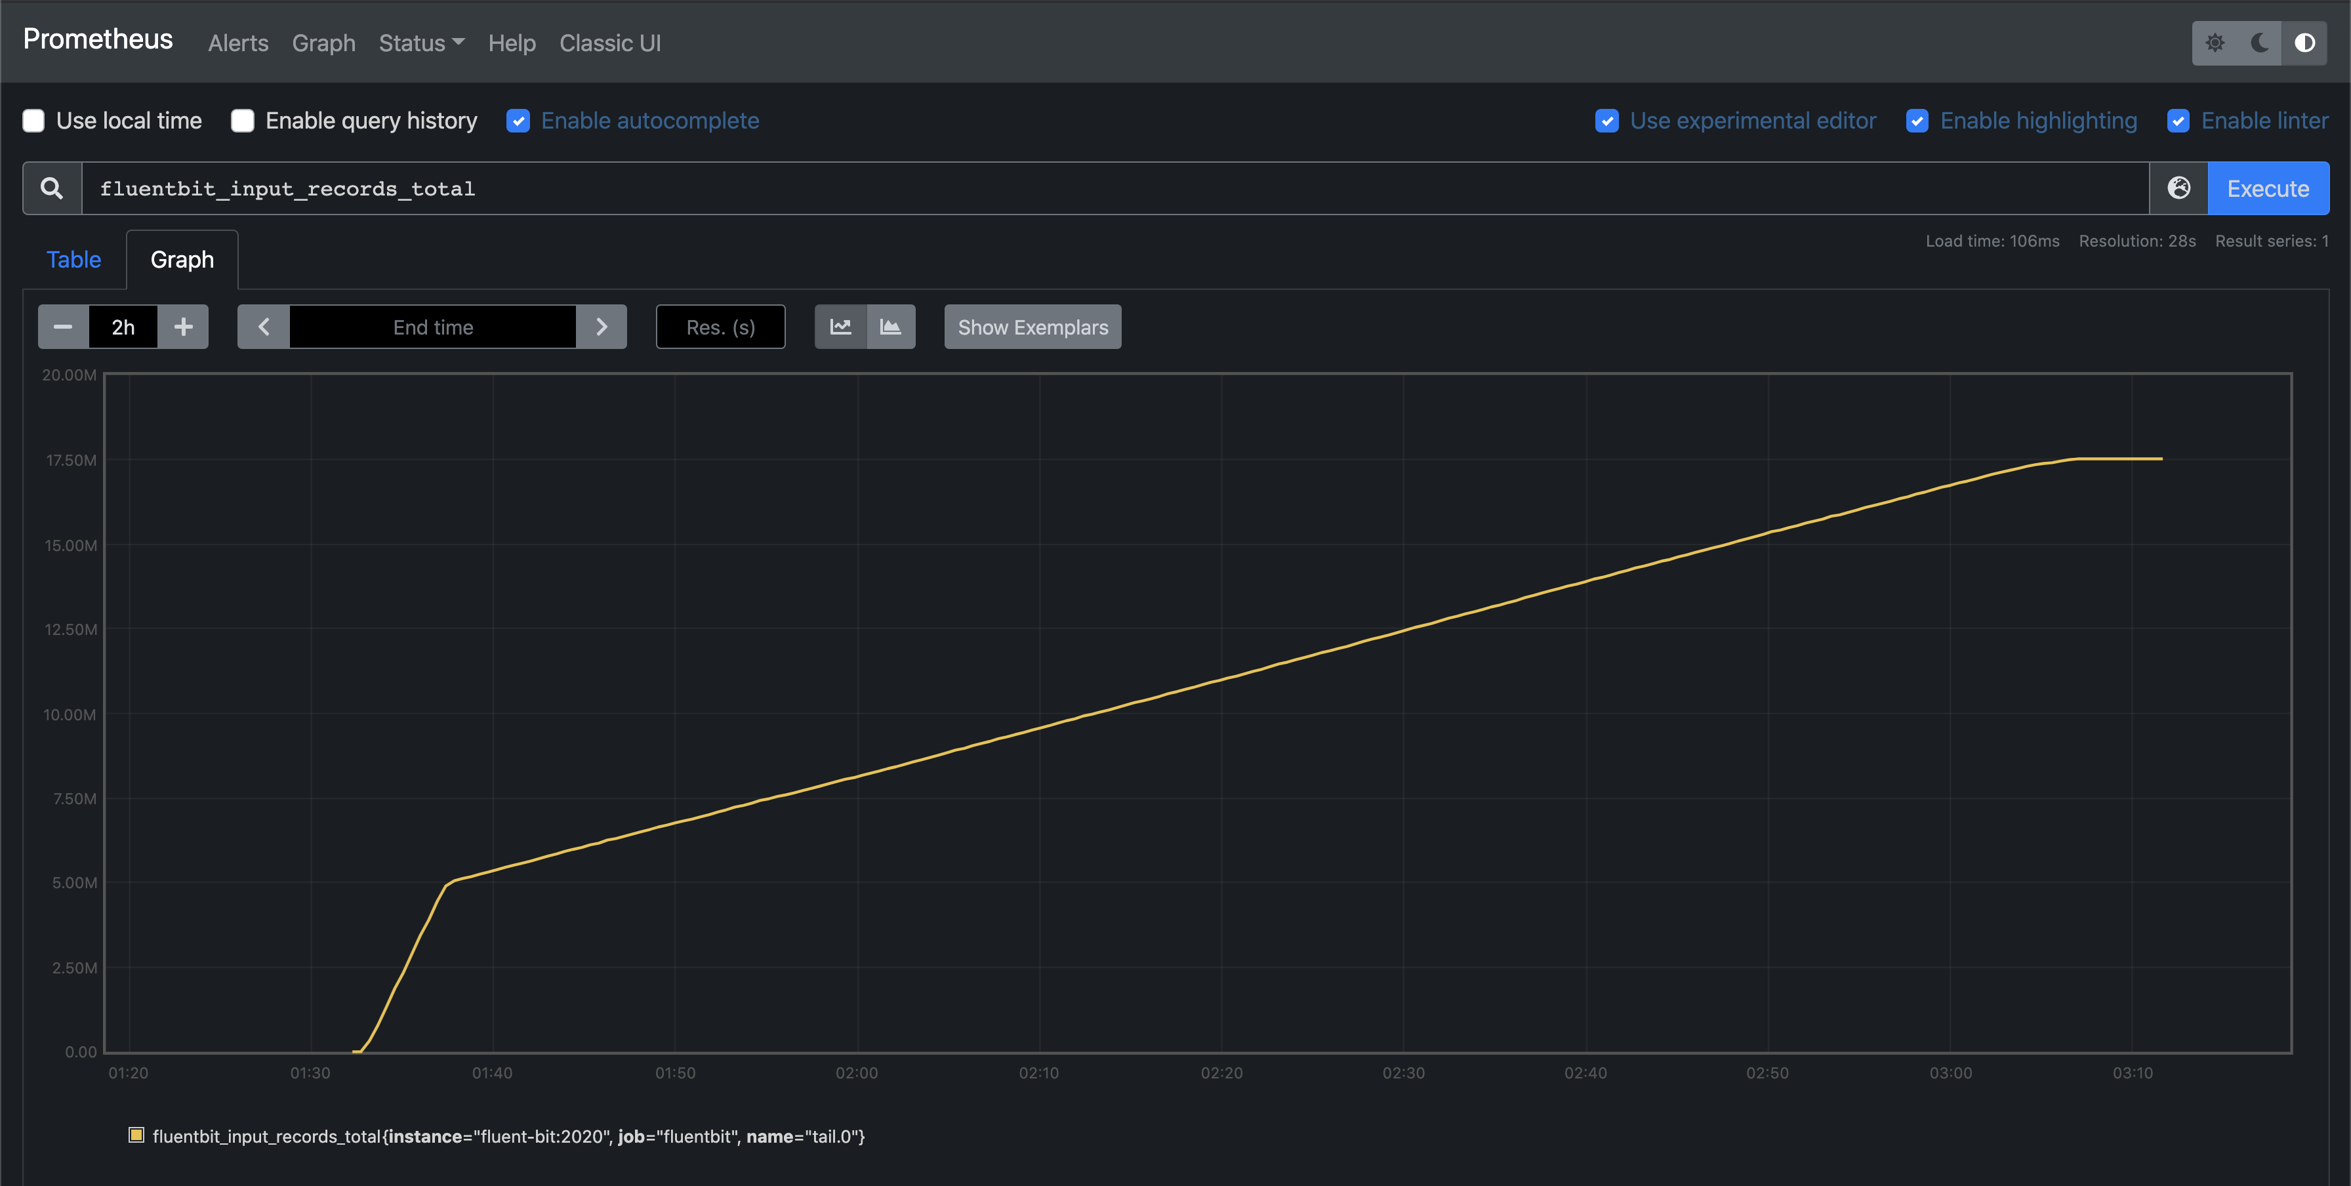This screenshot has height=1186, width=2351.
Task: Select the line graph display icon
Action: click(x=840, y=327)
